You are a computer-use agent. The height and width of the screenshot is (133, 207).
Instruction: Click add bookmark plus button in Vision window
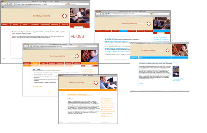(33, 46)
